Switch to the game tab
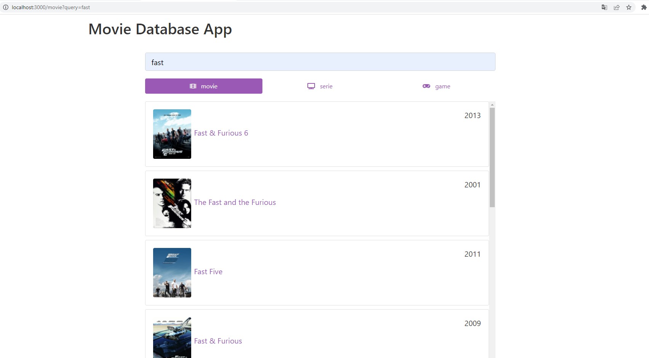Viewport: 649px width, 358px height. coord(436,86)
